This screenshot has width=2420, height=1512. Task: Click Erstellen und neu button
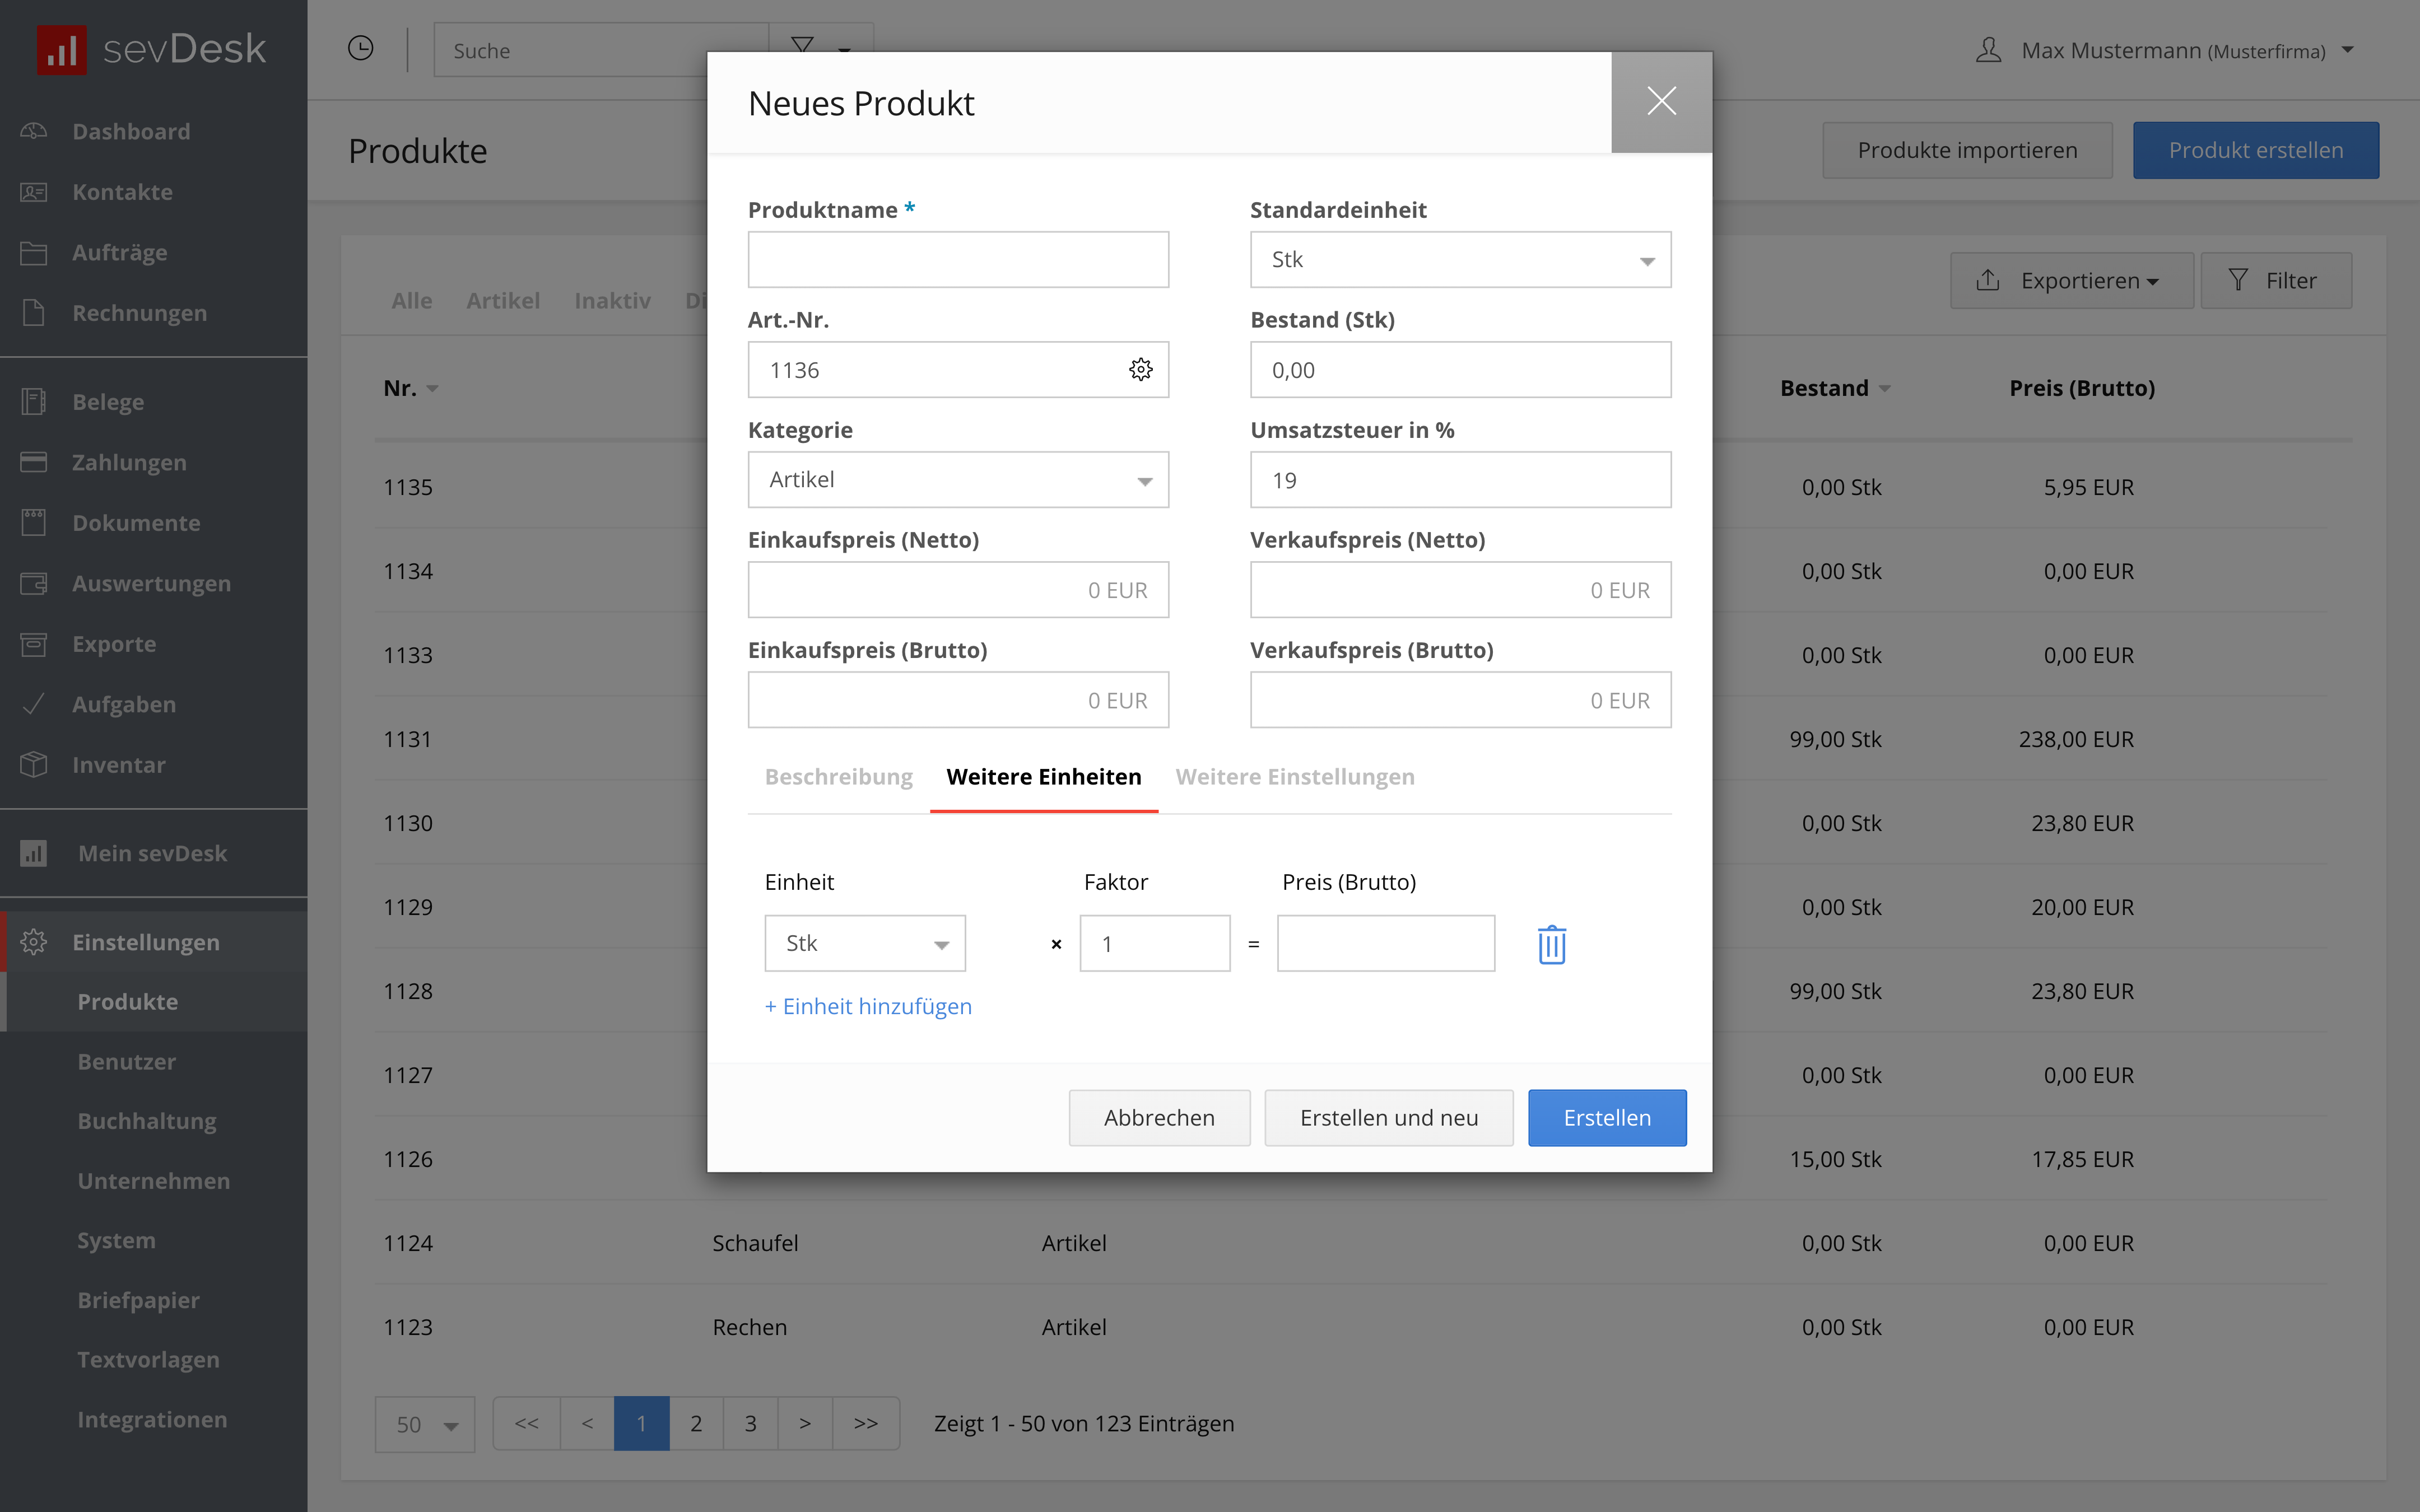pyautogui.click(x=1389, y=1118)
